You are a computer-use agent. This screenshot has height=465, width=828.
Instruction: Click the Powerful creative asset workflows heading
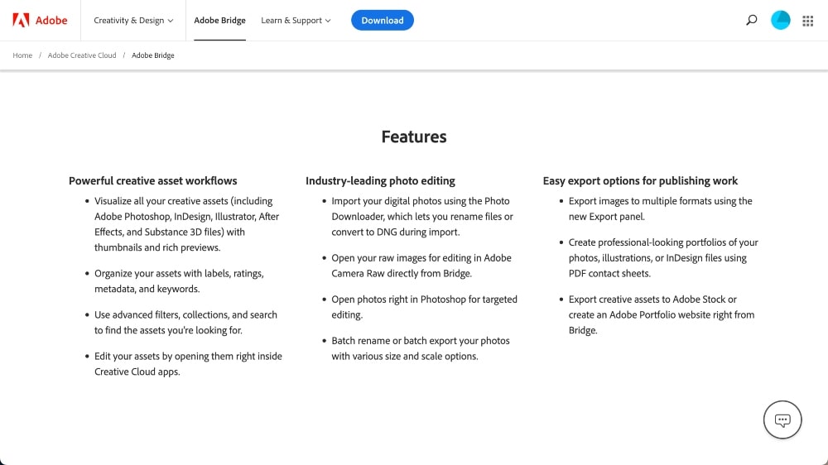(153, 180)
